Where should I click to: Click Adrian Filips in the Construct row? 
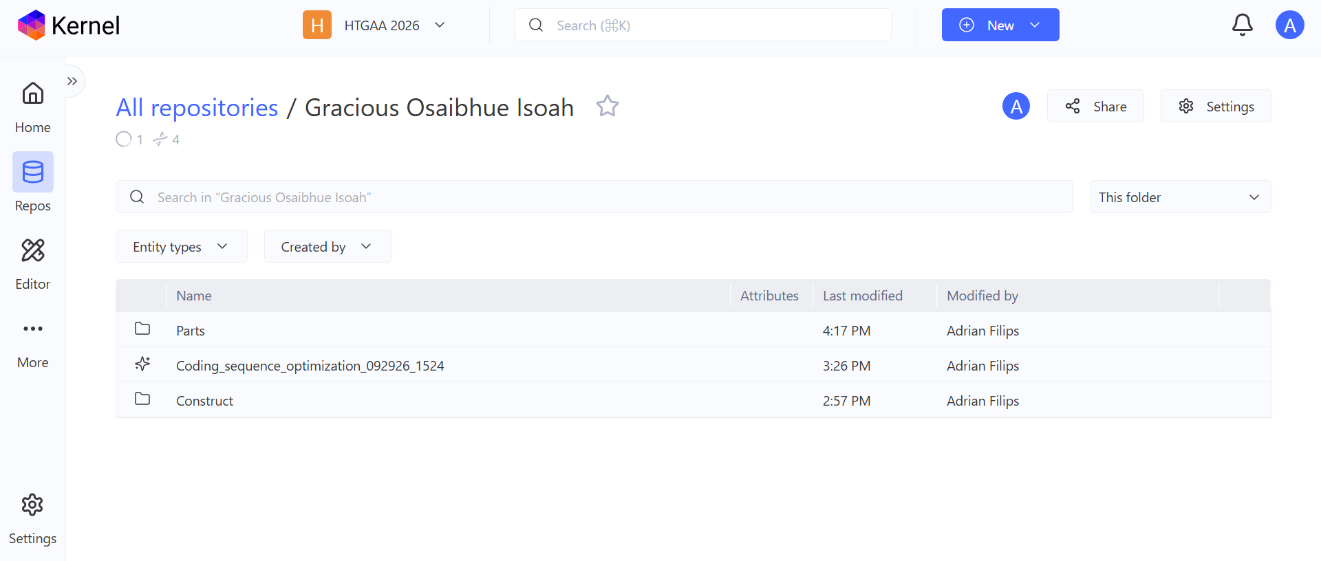[983, 401]
